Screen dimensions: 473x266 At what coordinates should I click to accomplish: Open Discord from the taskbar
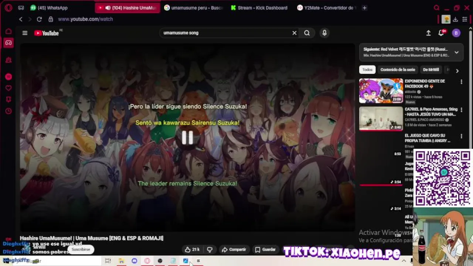tap(134, 261)
